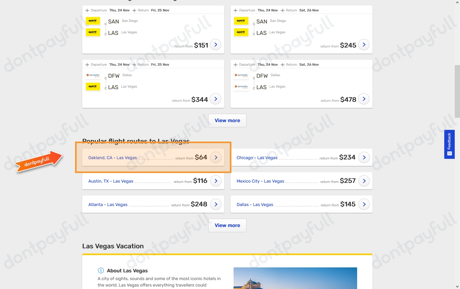Click the Spirit logo on the LAS row of the $245 card
Screen dimensions: 460x289
coord(241,32)
